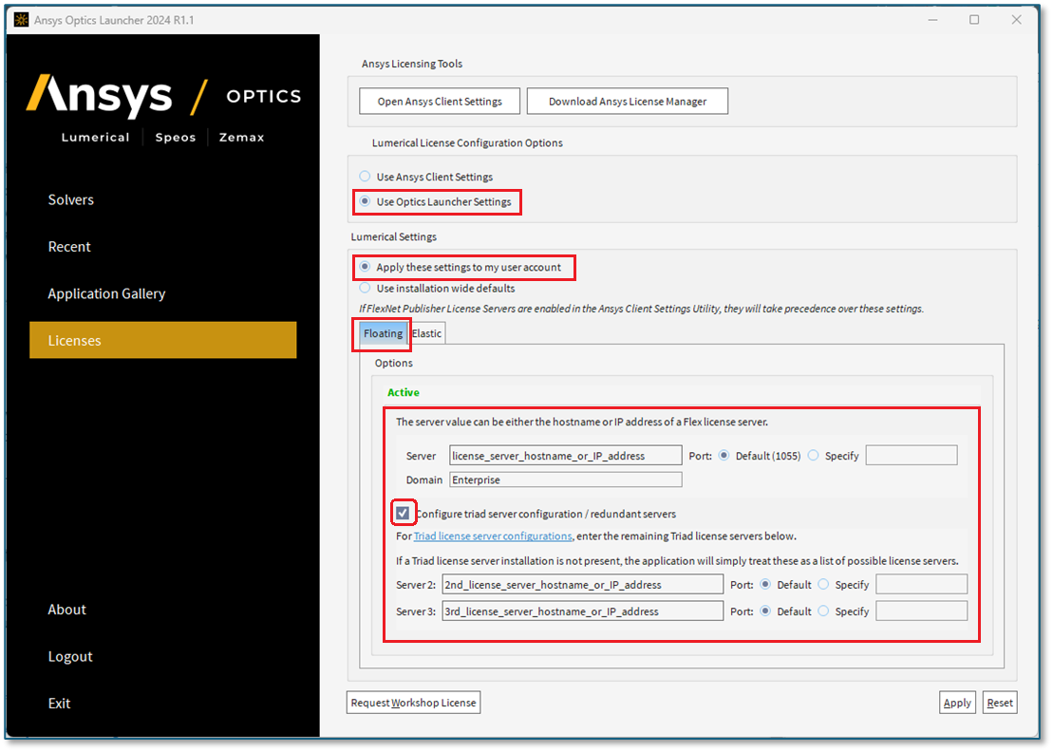The width and height of the screenshot is (1053, 752).
Task: Click Request Workshop License button
Action: click(414, 703)
